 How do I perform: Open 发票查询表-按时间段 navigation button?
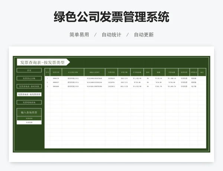(x=29, y=86)
